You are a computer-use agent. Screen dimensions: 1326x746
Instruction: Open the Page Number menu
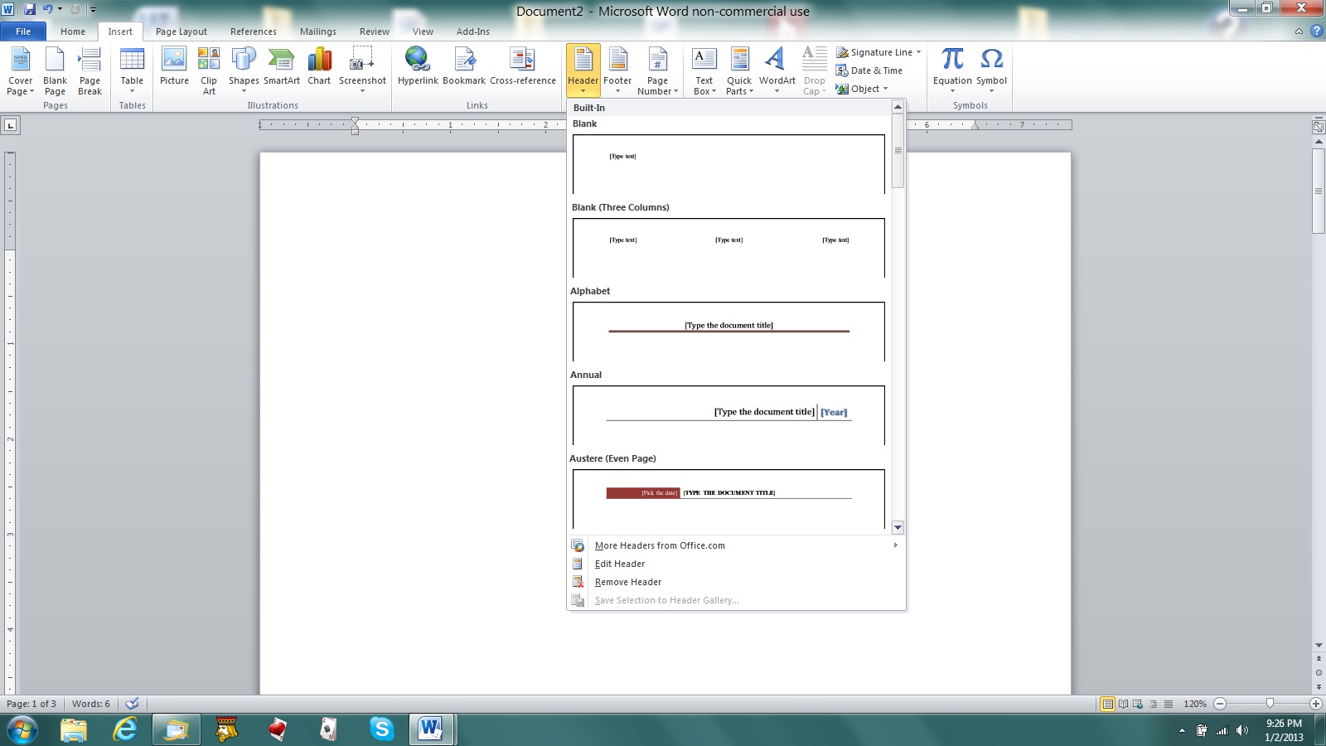pos(657,71)
